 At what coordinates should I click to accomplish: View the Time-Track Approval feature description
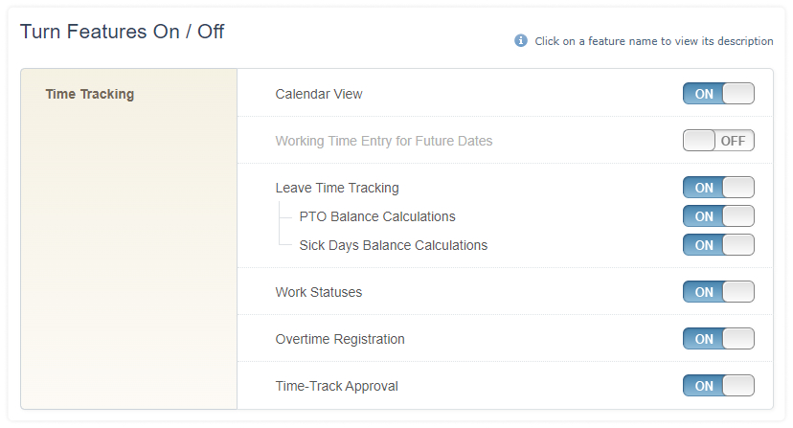(x=336, y=387)
